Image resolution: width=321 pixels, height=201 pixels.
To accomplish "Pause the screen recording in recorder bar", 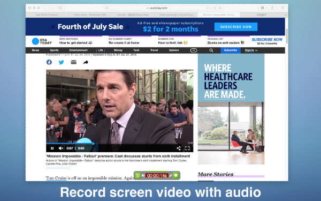I will click(x=138, y=175).
